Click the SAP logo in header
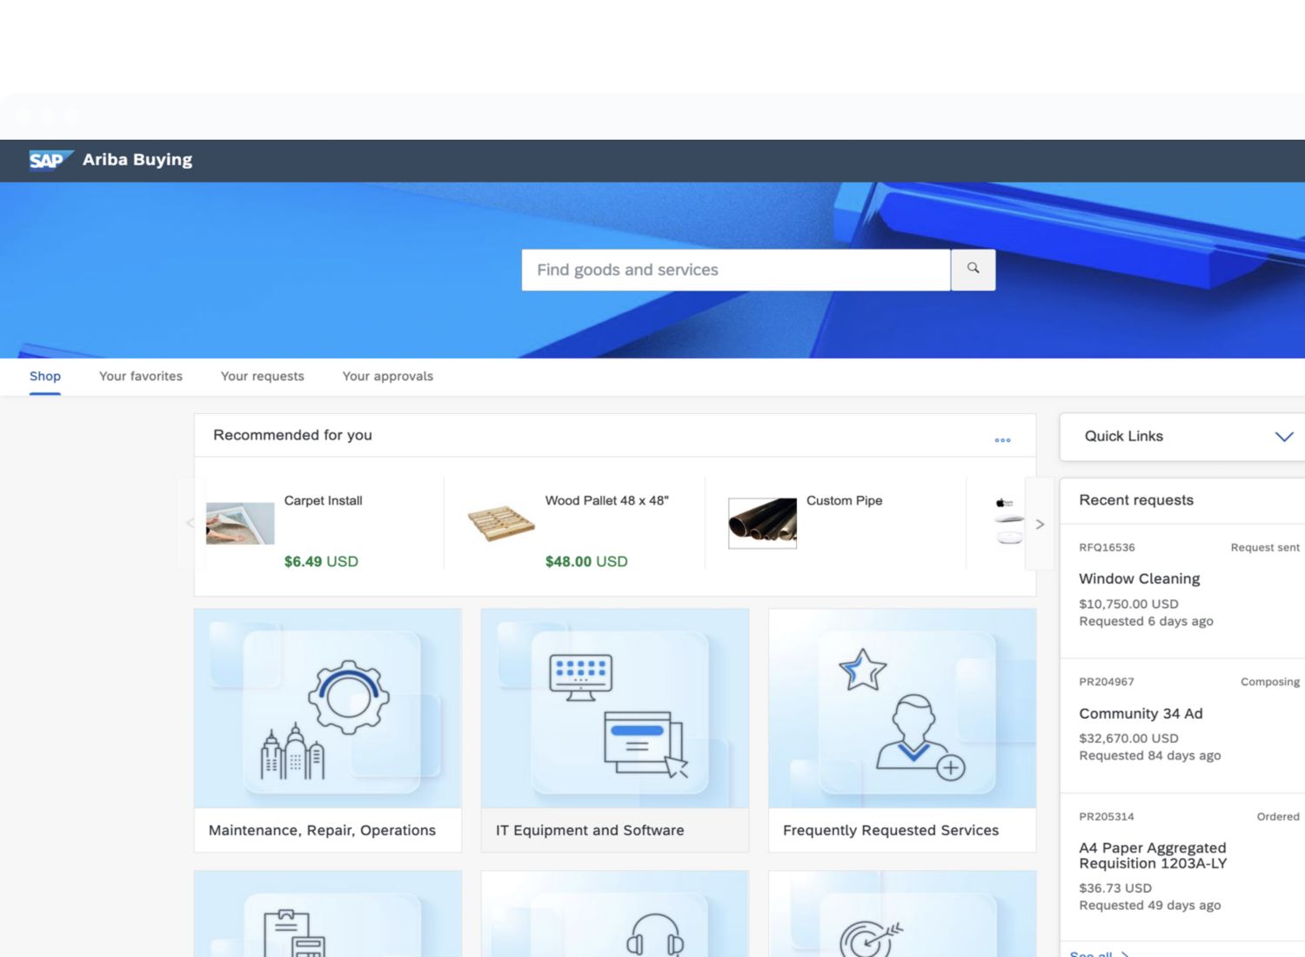The height and width of the screenshot is (957, 1305). point(50,160)
